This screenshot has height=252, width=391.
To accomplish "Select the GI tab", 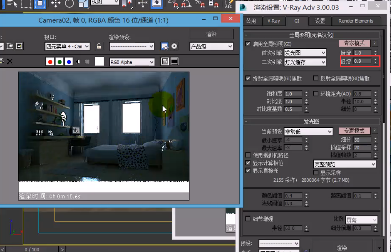I will pyautogui.click(x=297, y=21).
